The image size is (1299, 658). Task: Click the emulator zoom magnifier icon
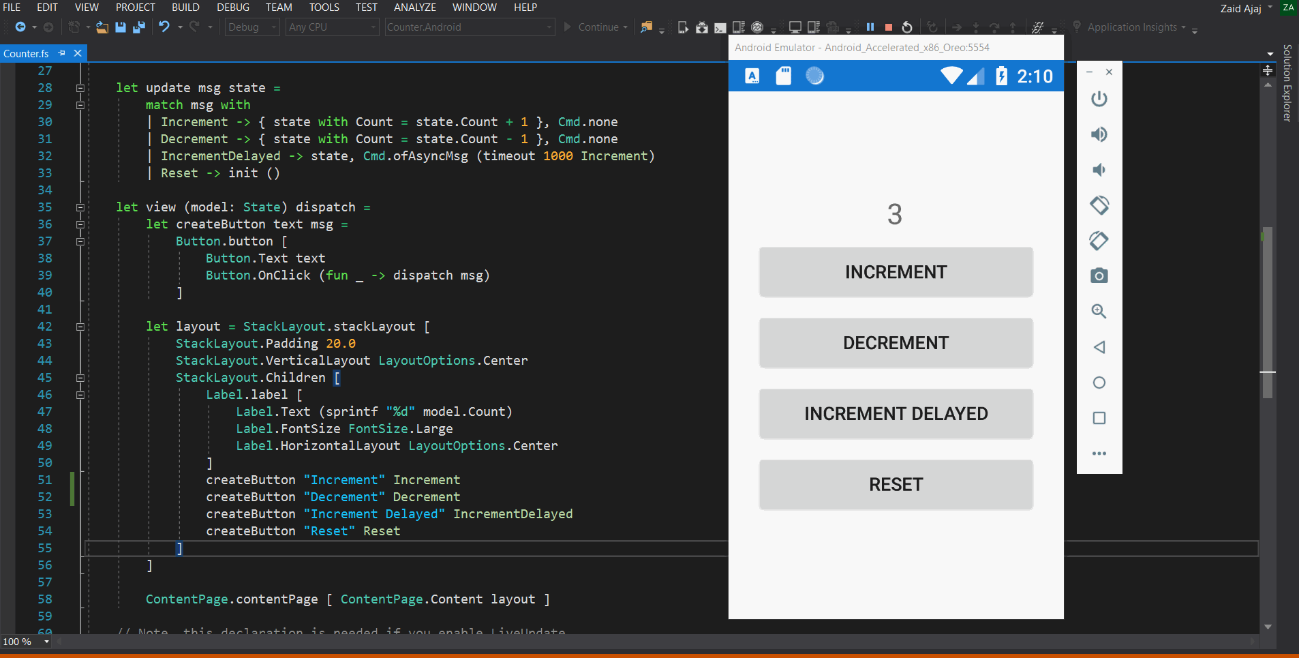(x=1099, y=312)
